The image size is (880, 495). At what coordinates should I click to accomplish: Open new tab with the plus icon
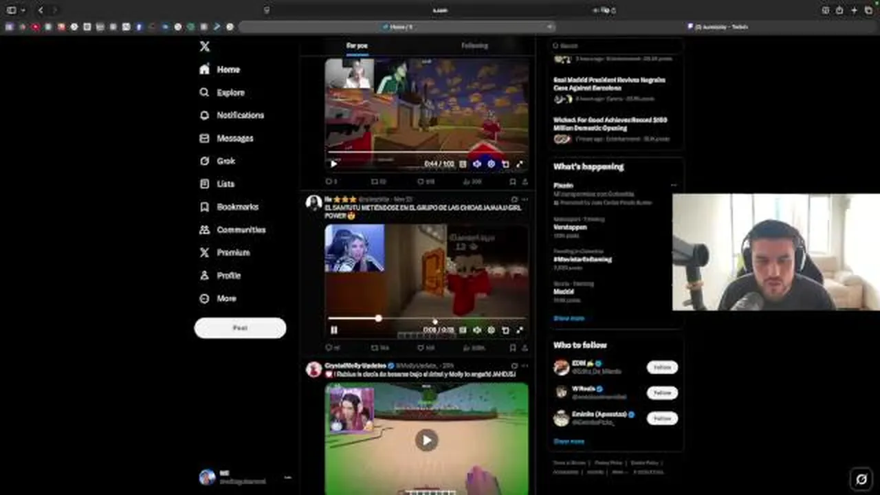pos(854,10)
